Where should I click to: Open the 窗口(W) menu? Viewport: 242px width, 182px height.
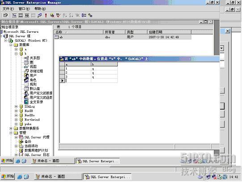pyautogui.click(x=24, y=9)
